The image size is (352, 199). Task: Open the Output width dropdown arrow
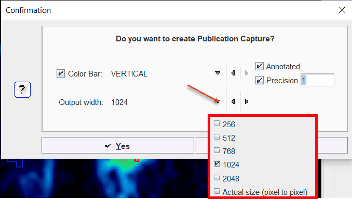pyautogui.click(x=218, y=101)
